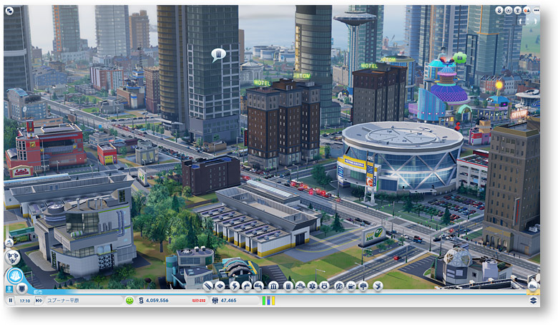Click the RCI demand bars
This screenshot has height=325, width=558.
click(x=268, y=301)
